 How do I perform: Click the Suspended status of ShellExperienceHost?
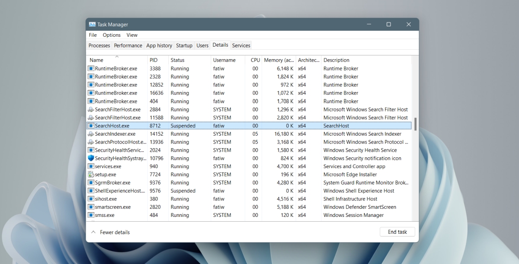(183, 191)
